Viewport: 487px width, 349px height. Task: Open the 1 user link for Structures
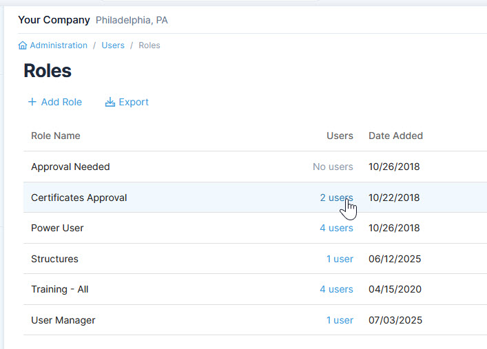pyautogui.click(x=340, y=259)
